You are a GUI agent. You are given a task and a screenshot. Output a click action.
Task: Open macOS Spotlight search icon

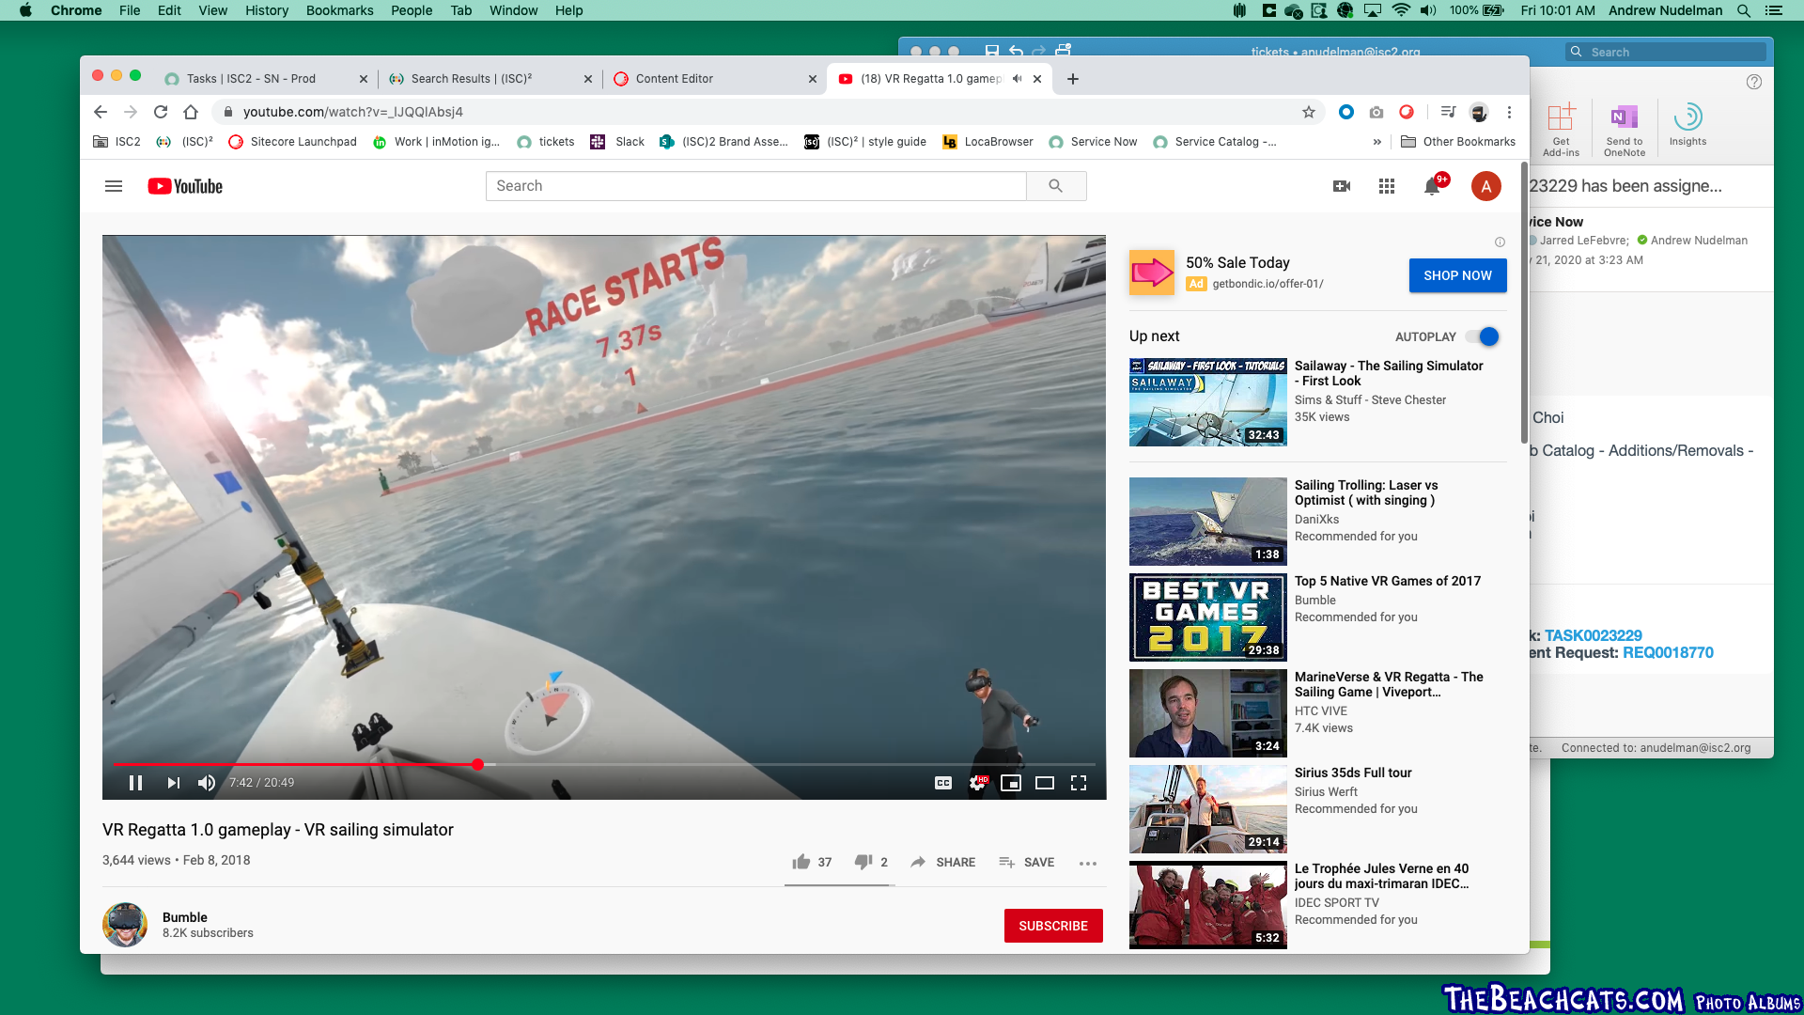tap(1743, 10)
